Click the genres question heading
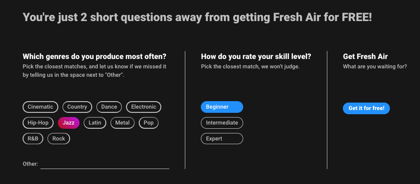 pos(95,57)
